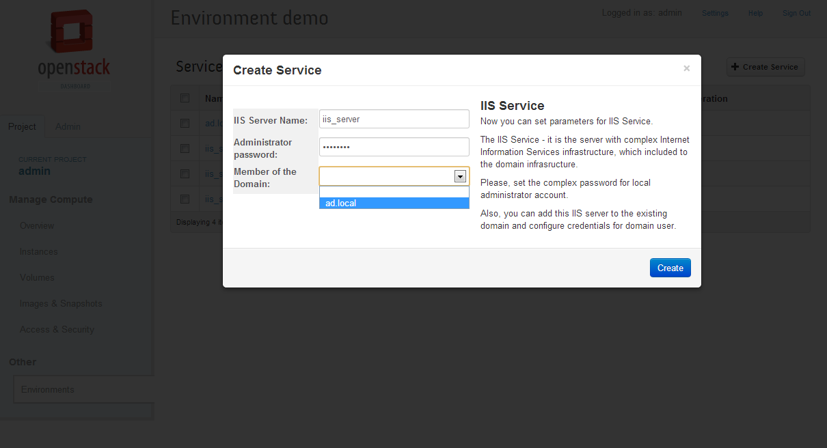Screen dimensions: 827x448
Task: Open Environments in the sidebar
Action: tap(48, 390)
